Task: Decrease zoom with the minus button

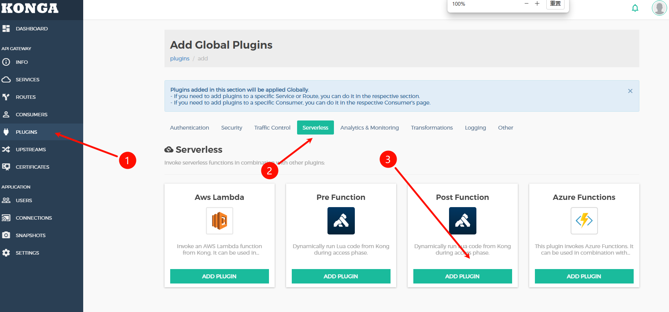Action: (527, 4)
